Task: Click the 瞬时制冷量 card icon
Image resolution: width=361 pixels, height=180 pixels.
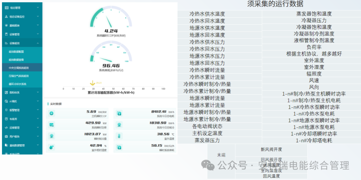Action: tap(51, 136)
